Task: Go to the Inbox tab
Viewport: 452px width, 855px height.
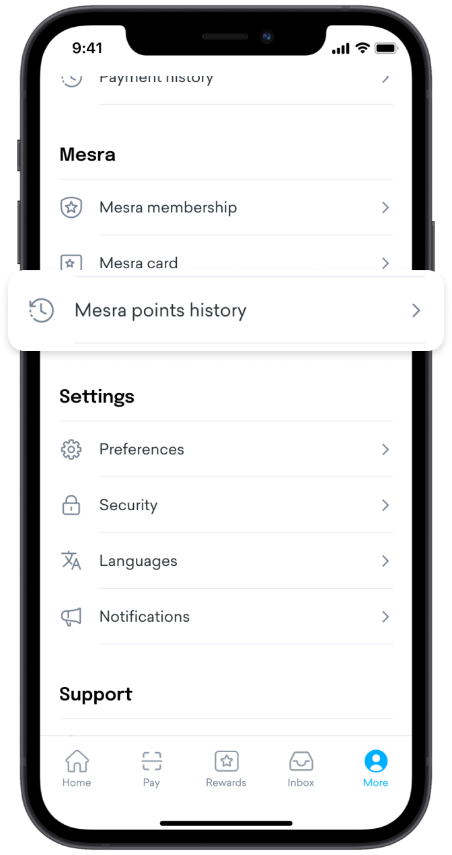Action: (301, 768)
